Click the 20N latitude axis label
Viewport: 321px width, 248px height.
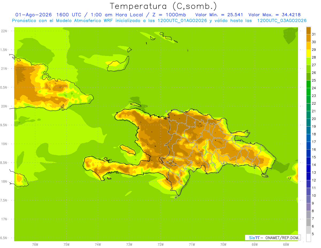pos(4,106)
